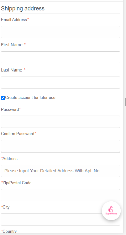Focus the Password input box
The image size is (126, 235).
pos(60,122)
